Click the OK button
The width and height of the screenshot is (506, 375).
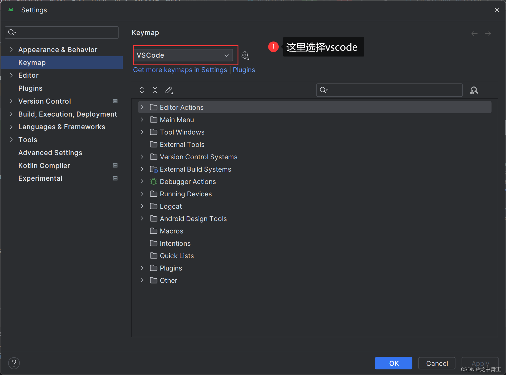pyautogui.click(x=394, y=363)
